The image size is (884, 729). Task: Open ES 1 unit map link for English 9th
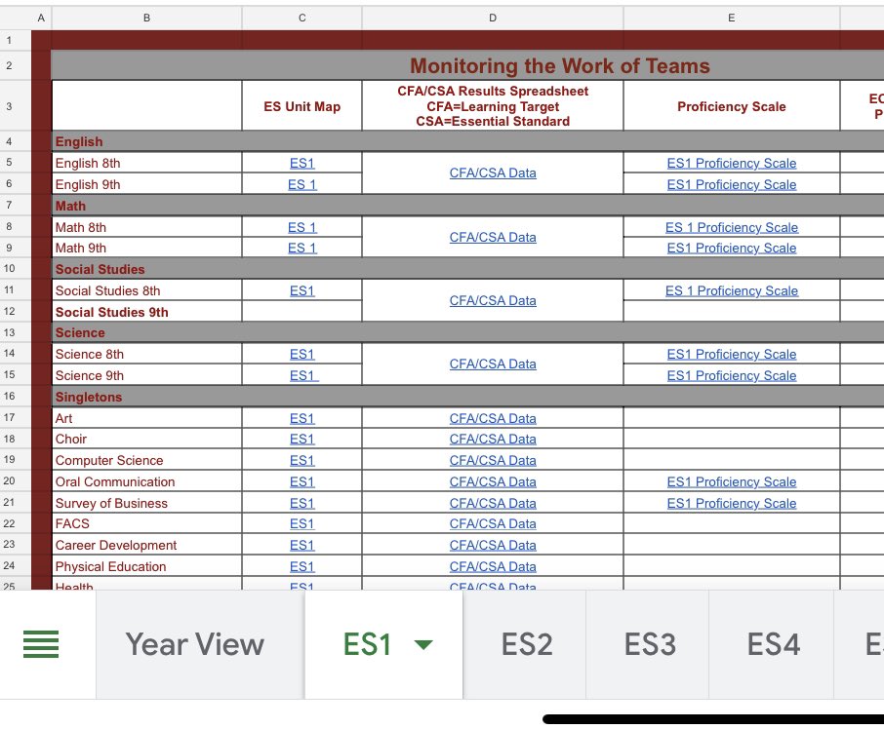[x=302, y=184]
